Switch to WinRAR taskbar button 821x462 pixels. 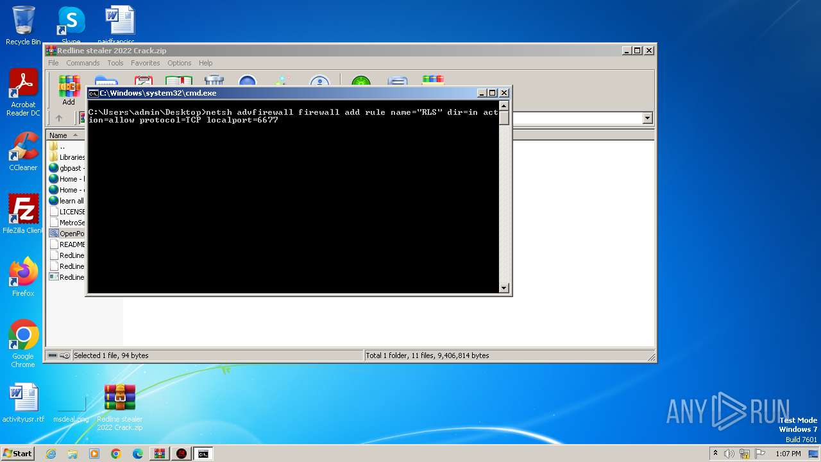pyautogui.click(x=159, y=454)
